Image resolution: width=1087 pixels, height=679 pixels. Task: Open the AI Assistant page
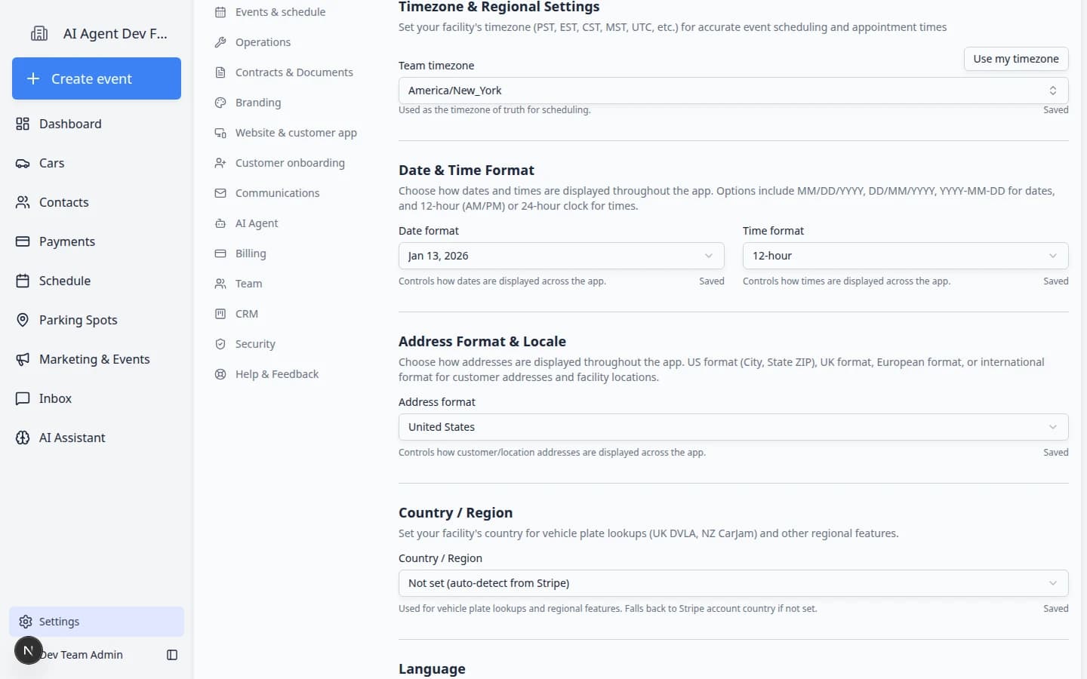coord(97,438)
